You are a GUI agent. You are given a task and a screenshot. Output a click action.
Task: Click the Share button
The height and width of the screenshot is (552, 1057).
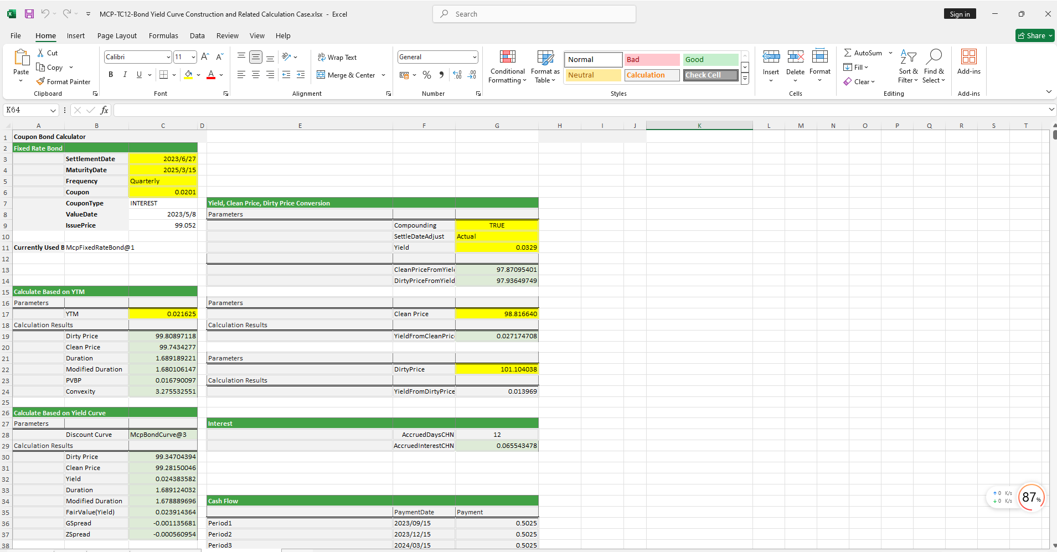(x=1035, y=35)
